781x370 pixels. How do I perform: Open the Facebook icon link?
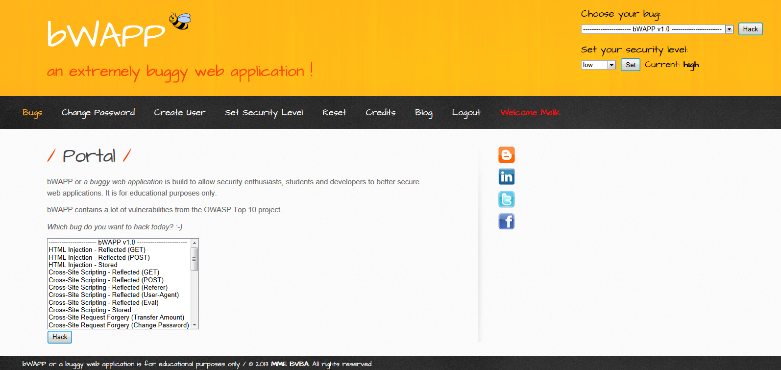tap(507, 222)
